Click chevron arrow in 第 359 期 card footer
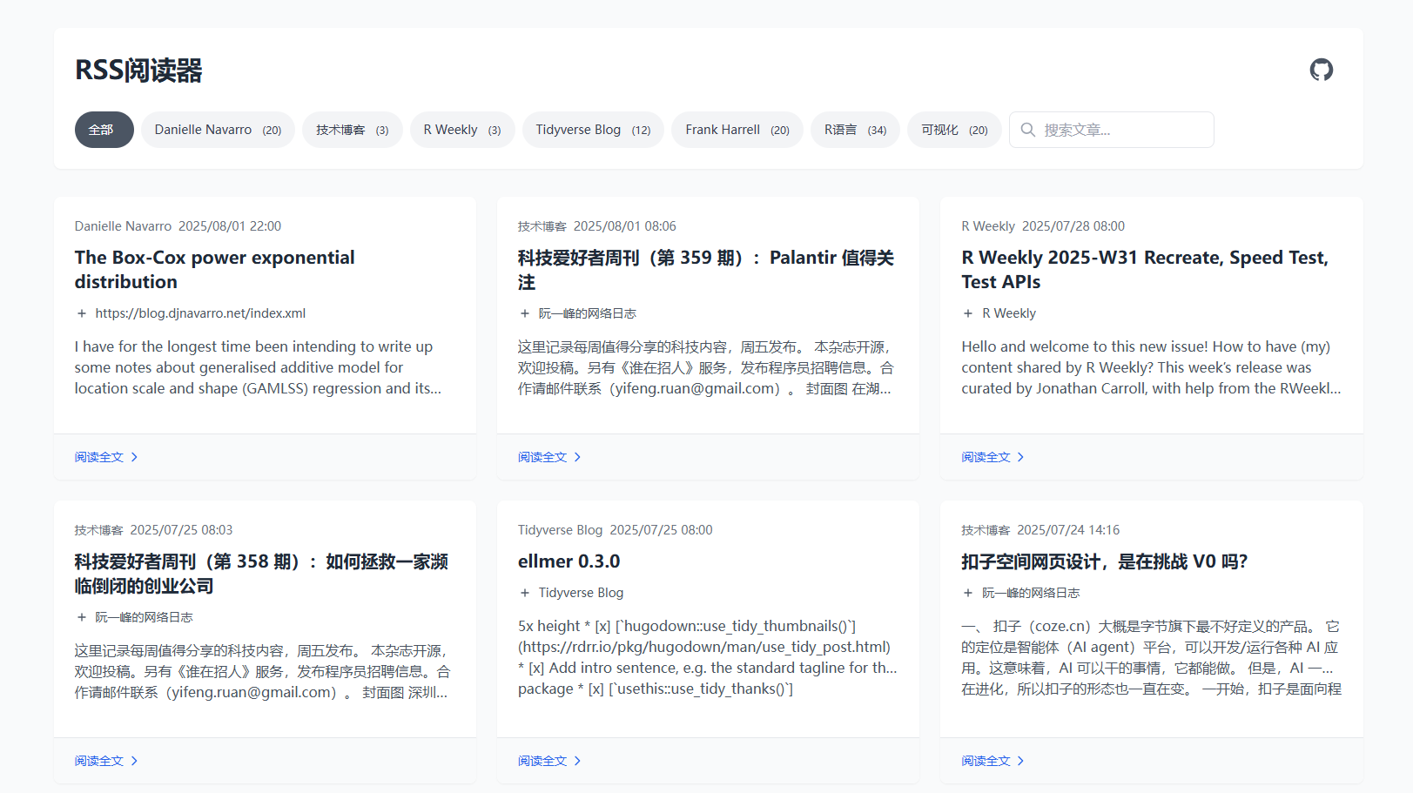The width and height of the screenshot is (1413, 793). pyautogui.click(x=577, y=457)
